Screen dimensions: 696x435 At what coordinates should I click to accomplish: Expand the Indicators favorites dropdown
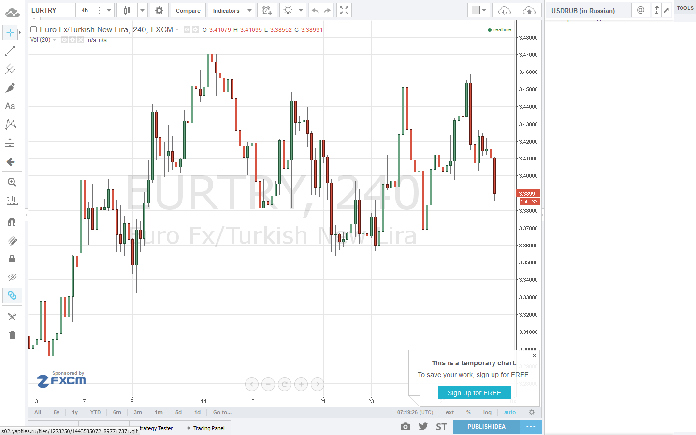pos(249,10)
